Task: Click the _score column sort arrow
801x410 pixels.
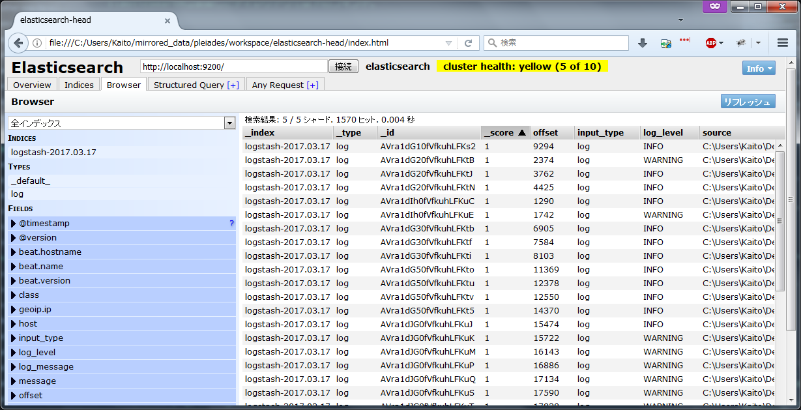Action: [x=521, y=132]
